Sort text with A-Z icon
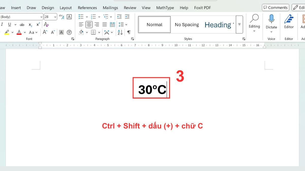305x171 pixels. [120, 32]
